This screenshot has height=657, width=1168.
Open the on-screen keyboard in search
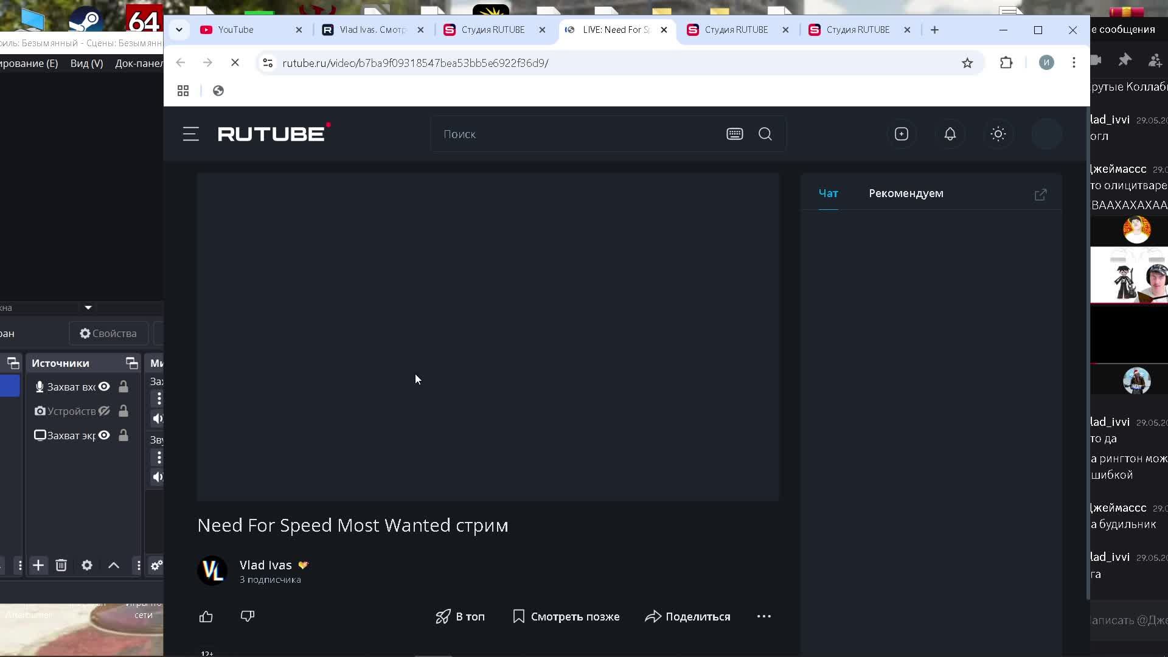(x=735, y=134)
